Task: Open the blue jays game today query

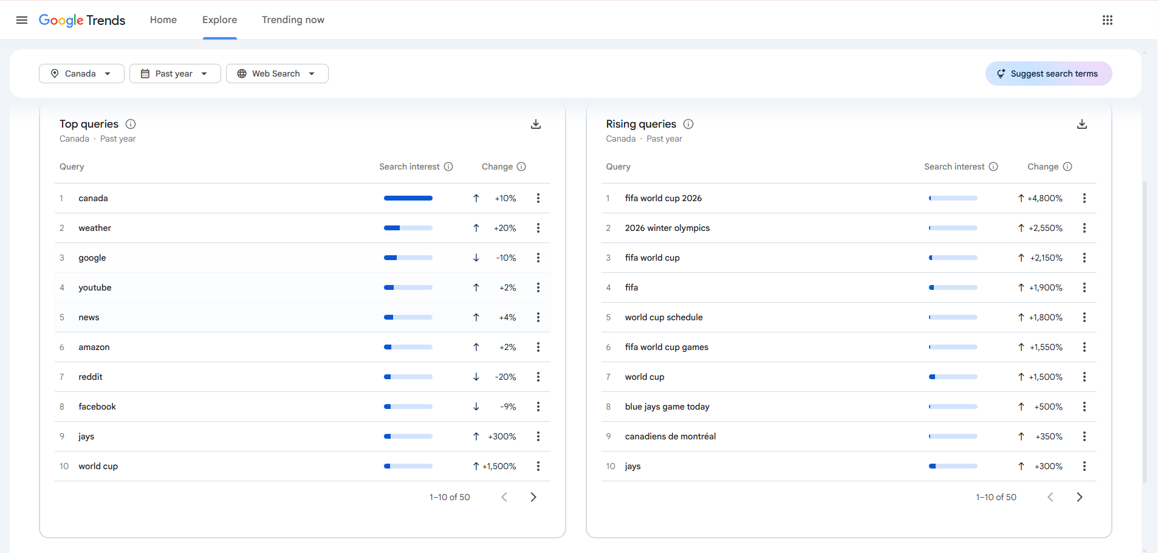Action: pyautogui.click(x=667, y=407)
